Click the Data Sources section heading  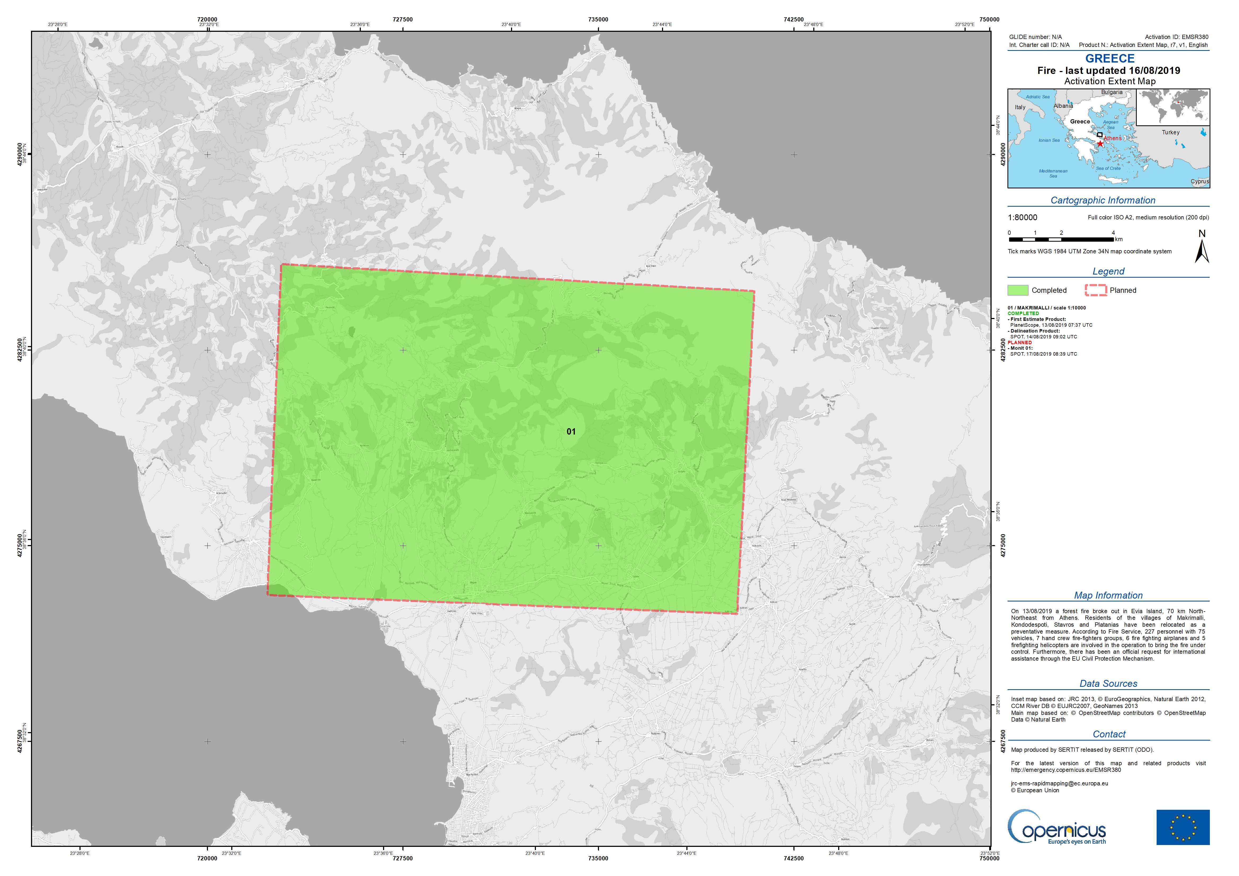(x=1108, y=684)
